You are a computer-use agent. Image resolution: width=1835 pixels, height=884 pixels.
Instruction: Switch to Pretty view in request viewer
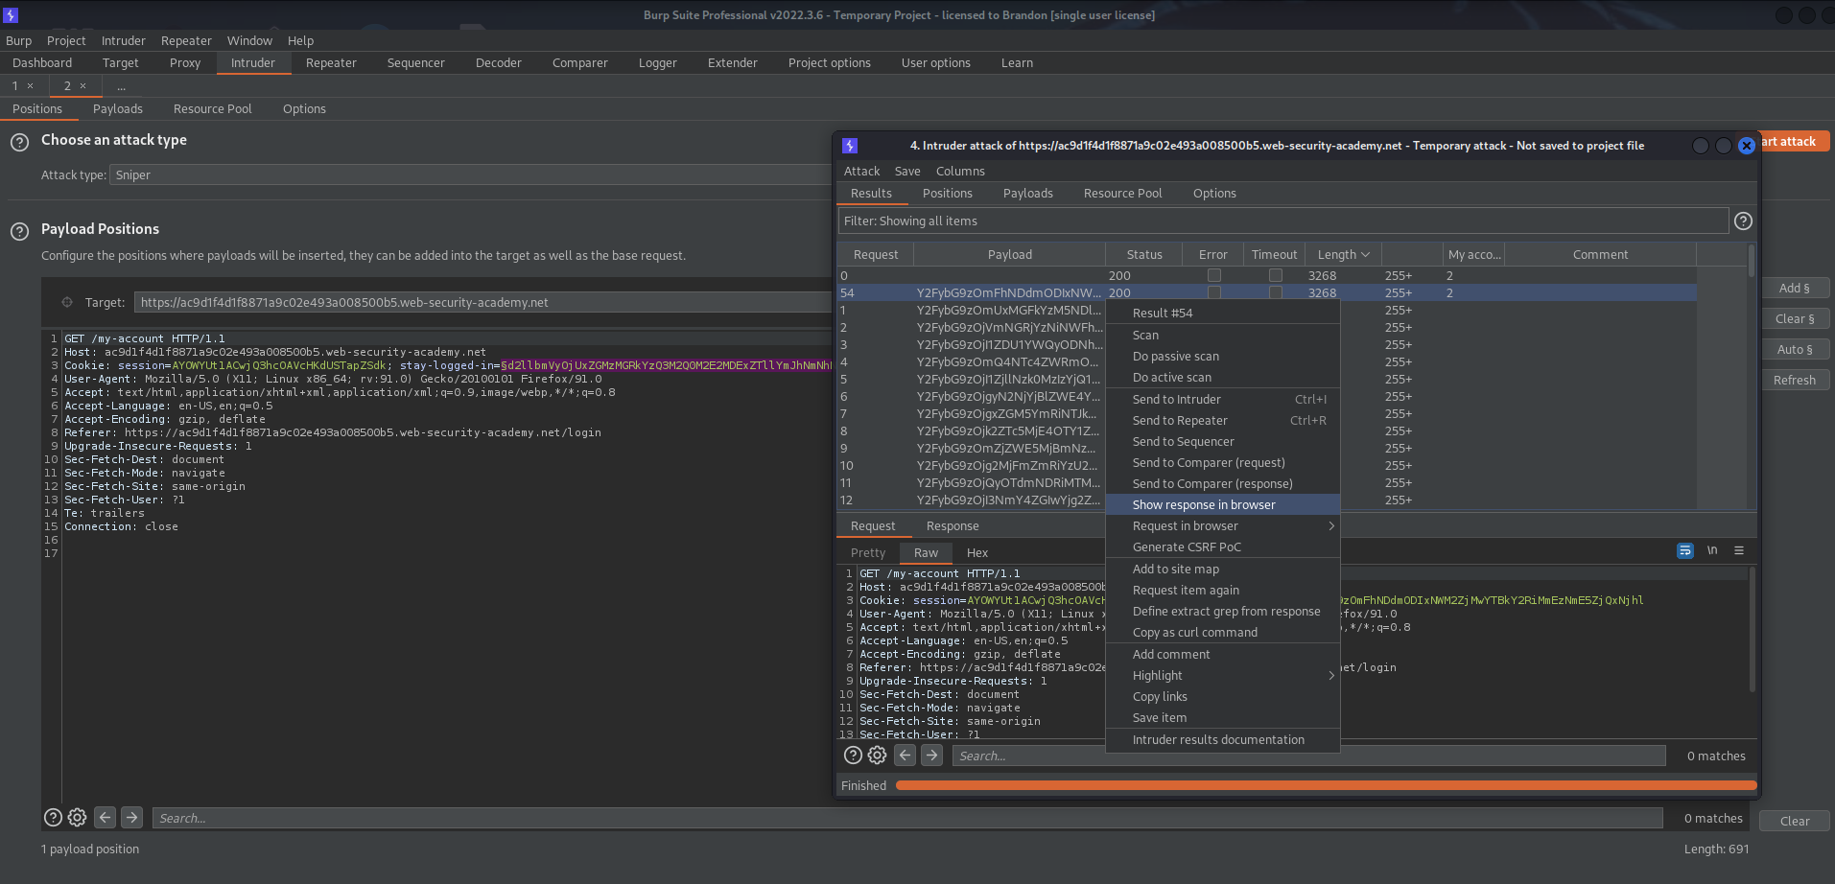click(x=868, y=553)
